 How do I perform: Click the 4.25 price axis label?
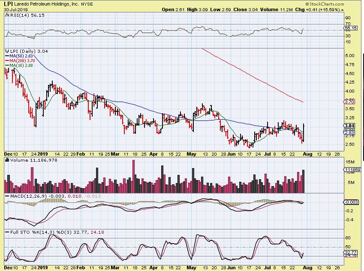tap(350, 82)
